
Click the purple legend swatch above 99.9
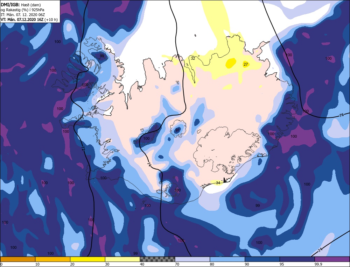[332, 259]
